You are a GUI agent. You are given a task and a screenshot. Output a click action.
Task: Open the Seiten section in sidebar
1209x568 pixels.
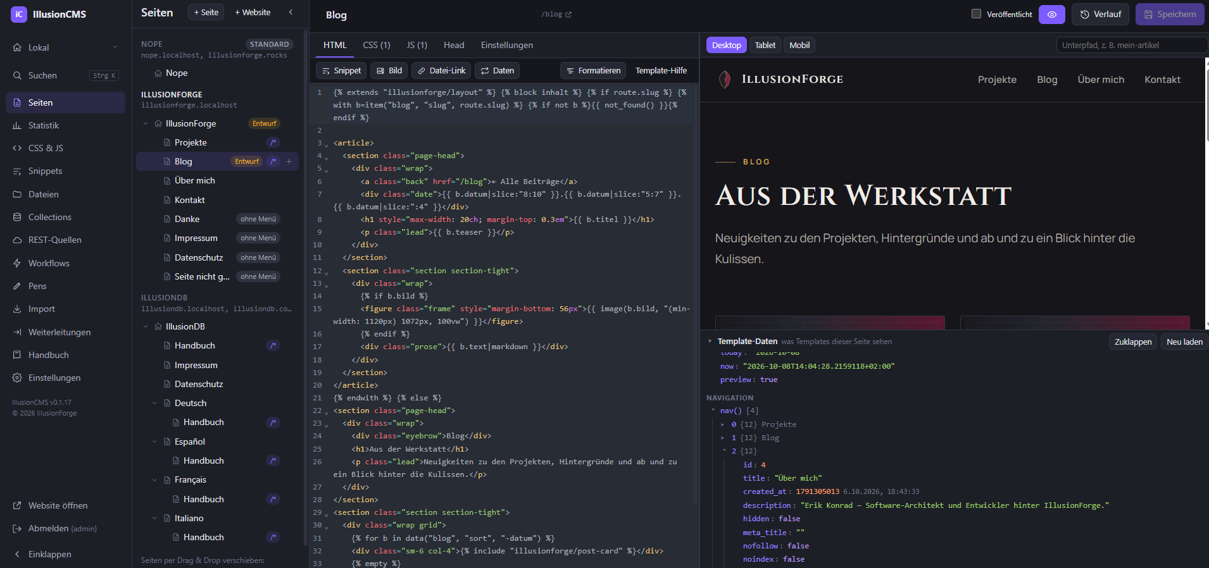(x=65, y=102)
